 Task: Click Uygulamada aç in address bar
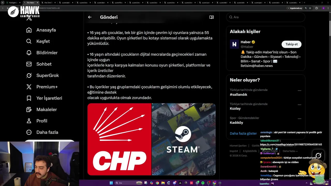(295, 8)
